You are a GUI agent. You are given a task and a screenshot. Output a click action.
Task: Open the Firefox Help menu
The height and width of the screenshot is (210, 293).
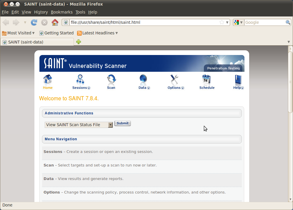coord(93,12)
